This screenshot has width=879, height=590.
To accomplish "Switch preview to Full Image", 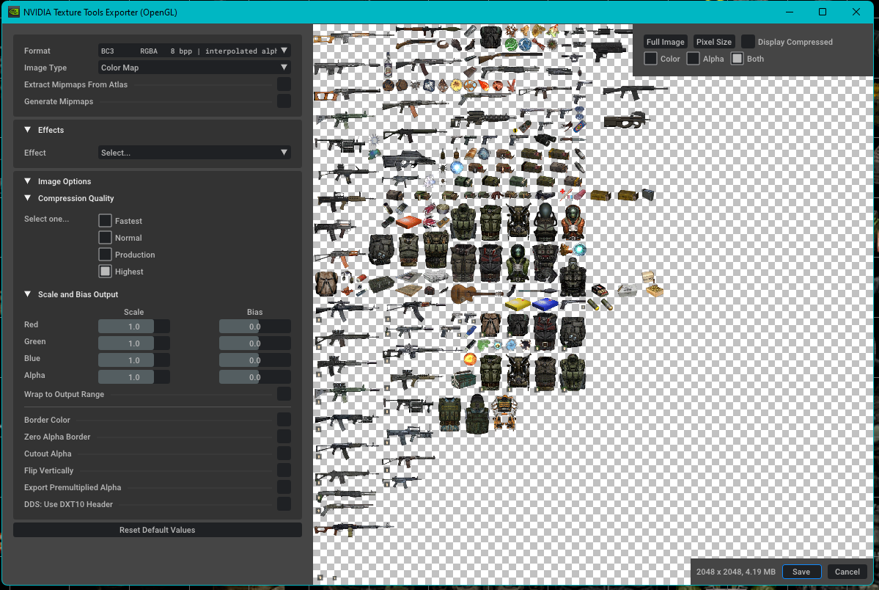I will [x=665, y=42].
